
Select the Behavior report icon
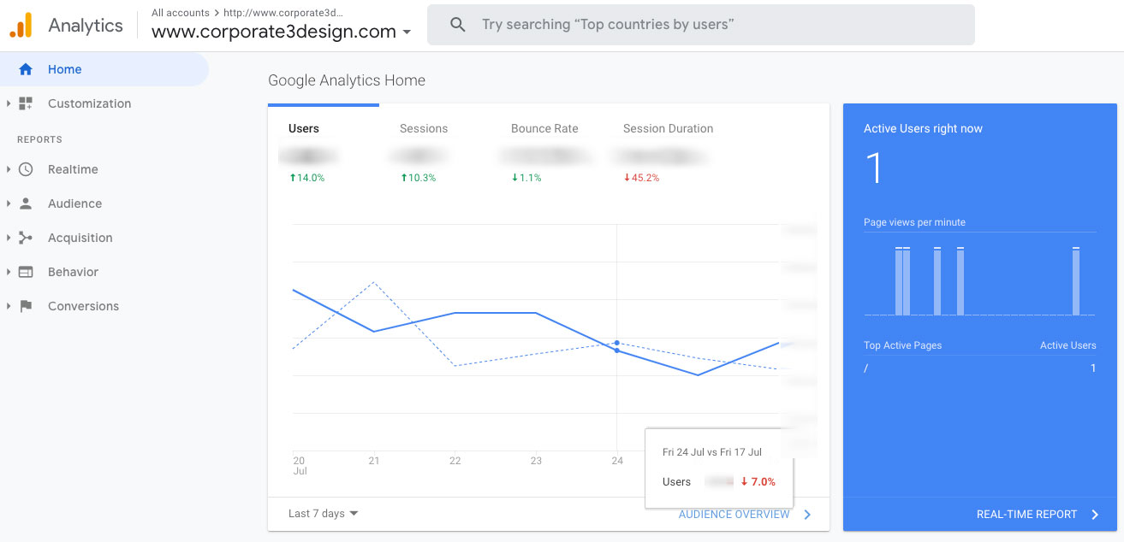pos(27,272)
